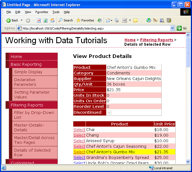Click the Back navigation button
Screen dimensions: 192x172
[x=12, y=20]
